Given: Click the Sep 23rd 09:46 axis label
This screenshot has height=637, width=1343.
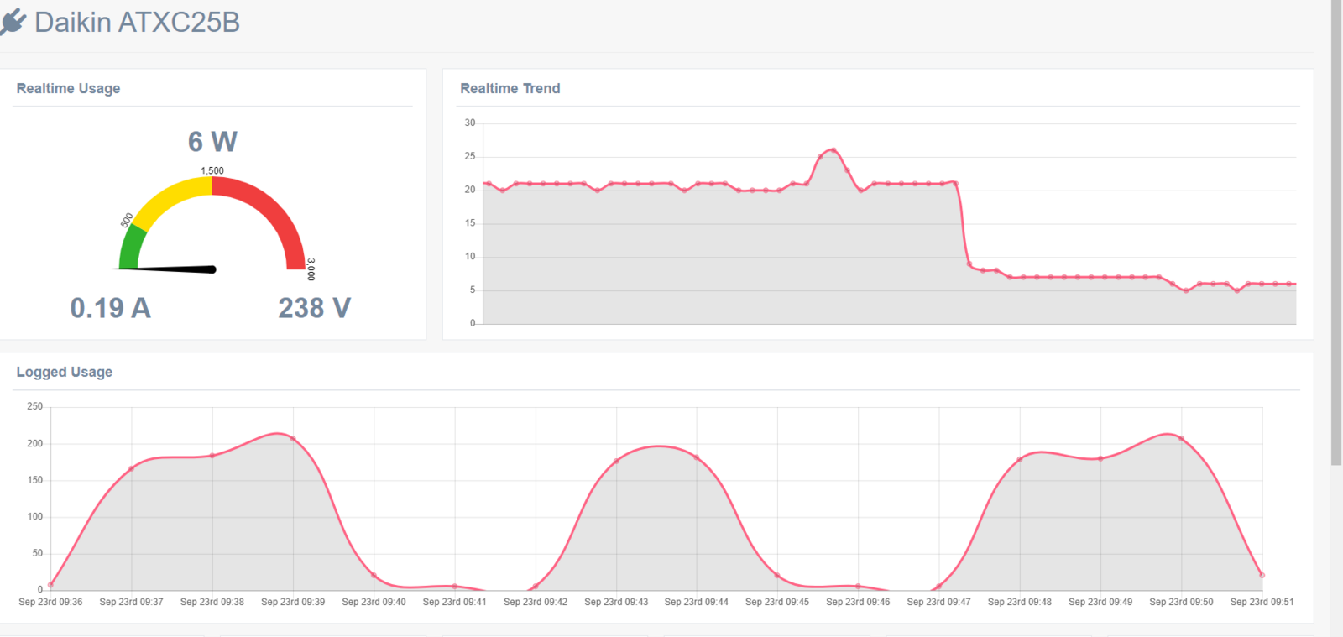Looking at the screenshot, I should click(858, 602).
